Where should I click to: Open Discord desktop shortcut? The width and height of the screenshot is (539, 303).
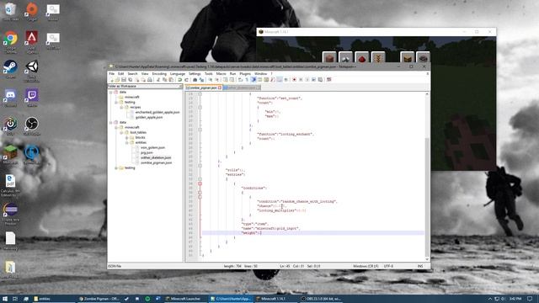[10, 95]
